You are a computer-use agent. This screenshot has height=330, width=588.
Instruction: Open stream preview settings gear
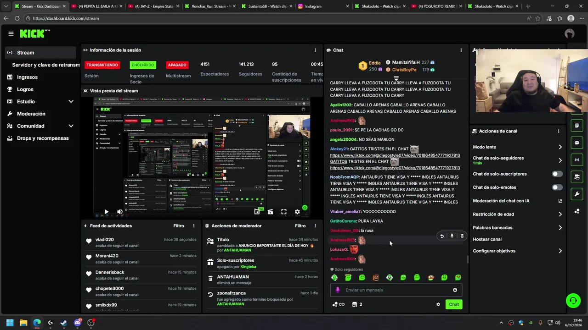click(297, 212)
